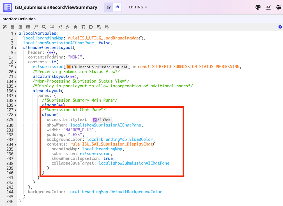Click the indent toolbar icon
Viewport: 283px width, 206px height.
point(20,27)
